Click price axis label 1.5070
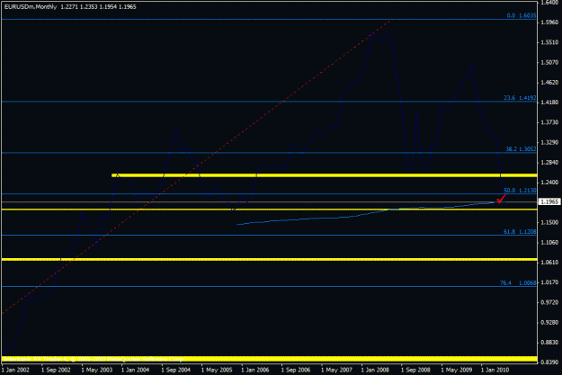 point(549,62)
